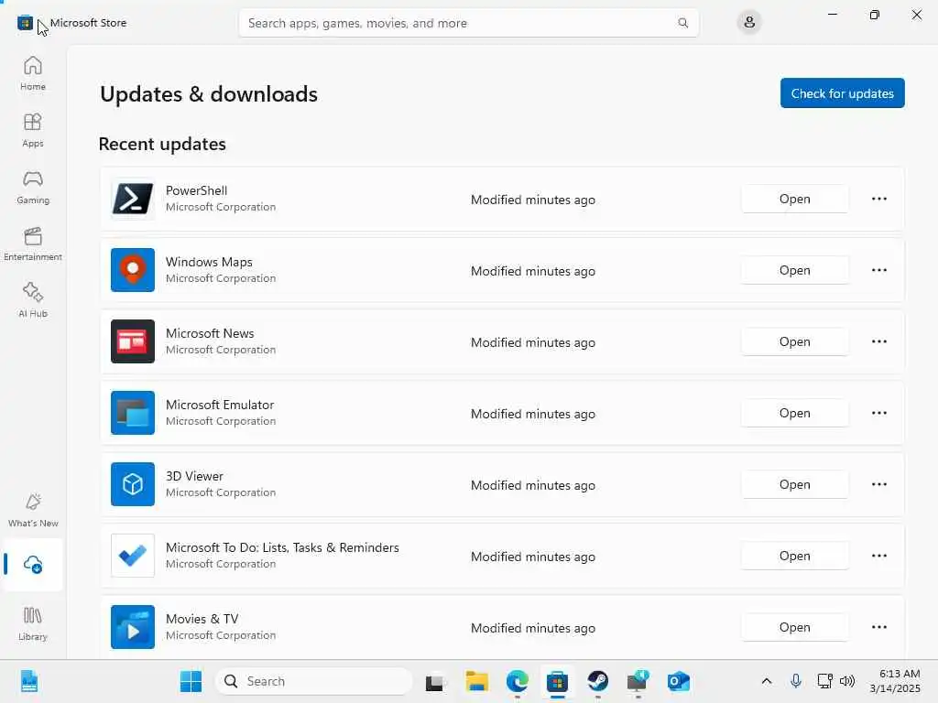The width and height of the screenshot is (938, 703).
Task: Open PowerShell with its Open button
Action: click(x=794, y=199)
